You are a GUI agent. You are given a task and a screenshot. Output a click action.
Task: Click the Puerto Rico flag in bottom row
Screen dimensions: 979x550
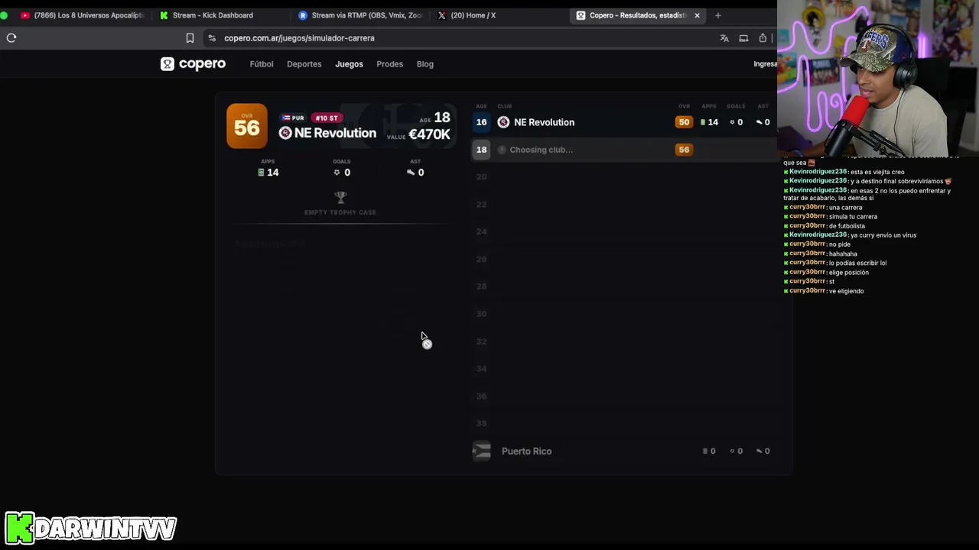point(481,451)
